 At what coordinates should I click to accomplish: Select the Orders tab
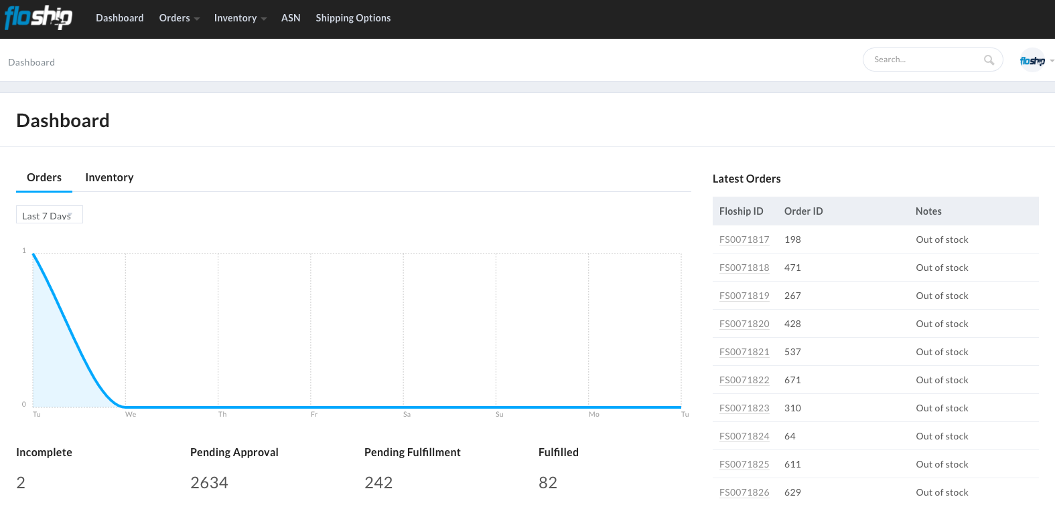click(x=44, y=177)
